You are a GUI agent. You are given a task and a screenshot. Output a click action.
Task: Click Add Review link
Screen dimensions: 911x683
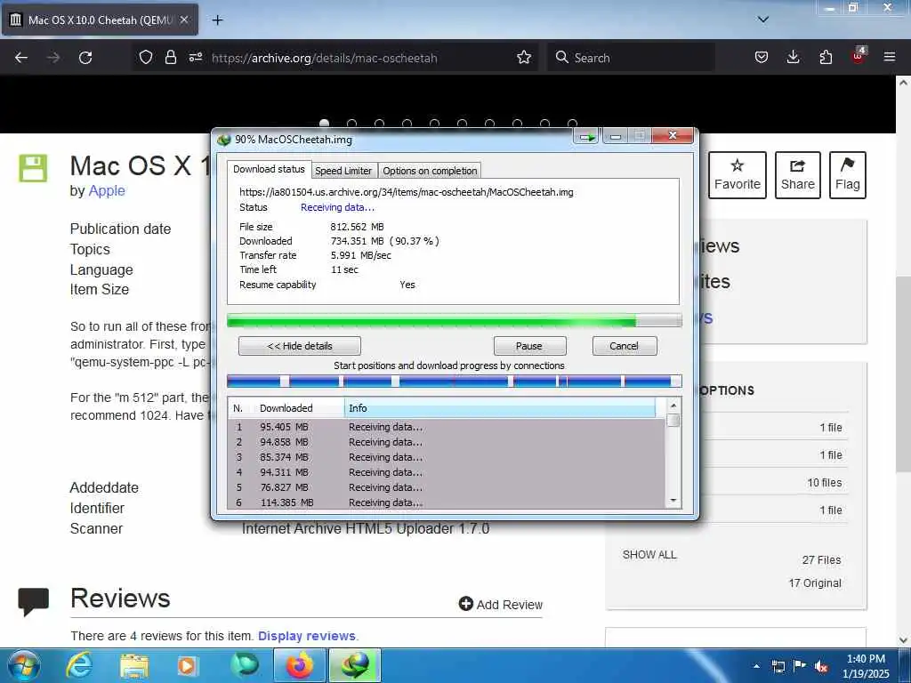point(501,604)
